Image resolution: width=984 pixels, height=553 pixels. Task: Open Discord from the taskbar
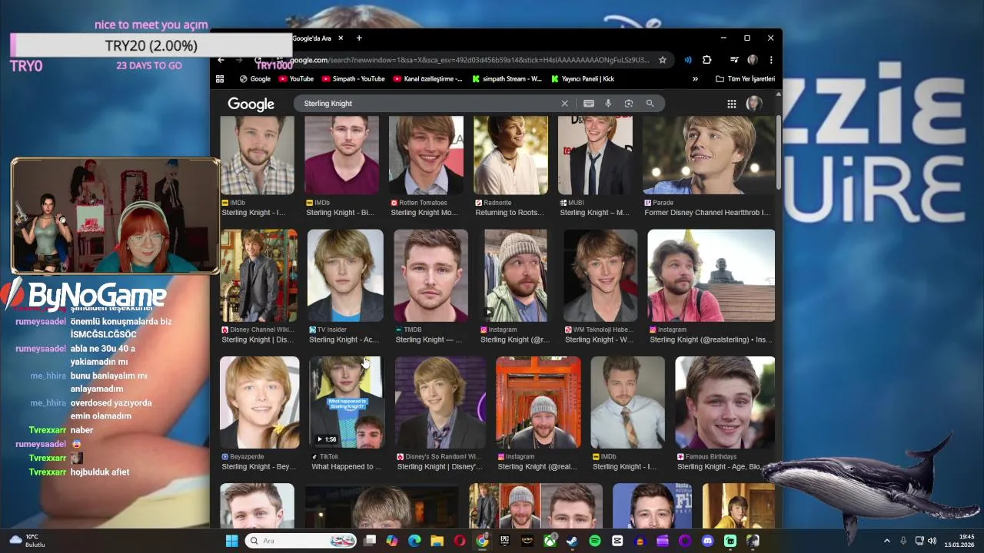pos(707,541)
